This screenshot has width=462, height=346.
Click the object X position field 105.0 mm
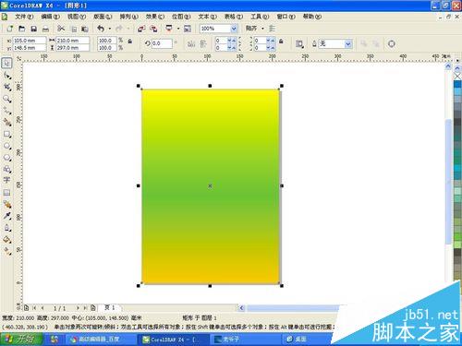[30, 41]
